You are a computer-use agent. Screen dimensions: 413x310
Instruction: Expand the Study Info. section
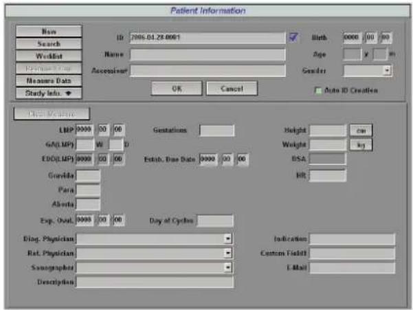click(49, 93)
